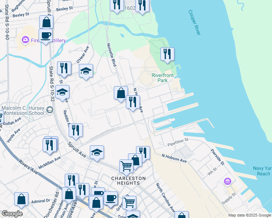Click the shopping bag marker on Noisette Blvd

click(x=121, y=94)
